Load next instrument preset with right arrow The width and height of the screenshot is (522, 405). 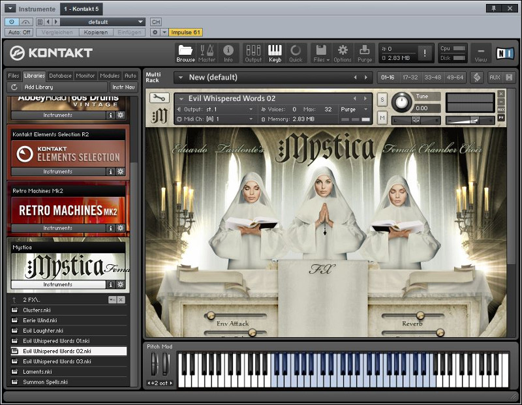pyautogui.click(x=365, y=98)
